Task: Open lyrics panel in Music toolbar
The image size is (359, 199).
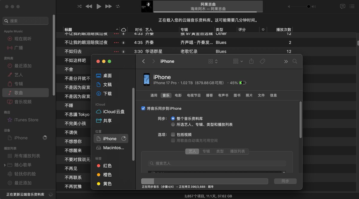Action: [343, 6]
